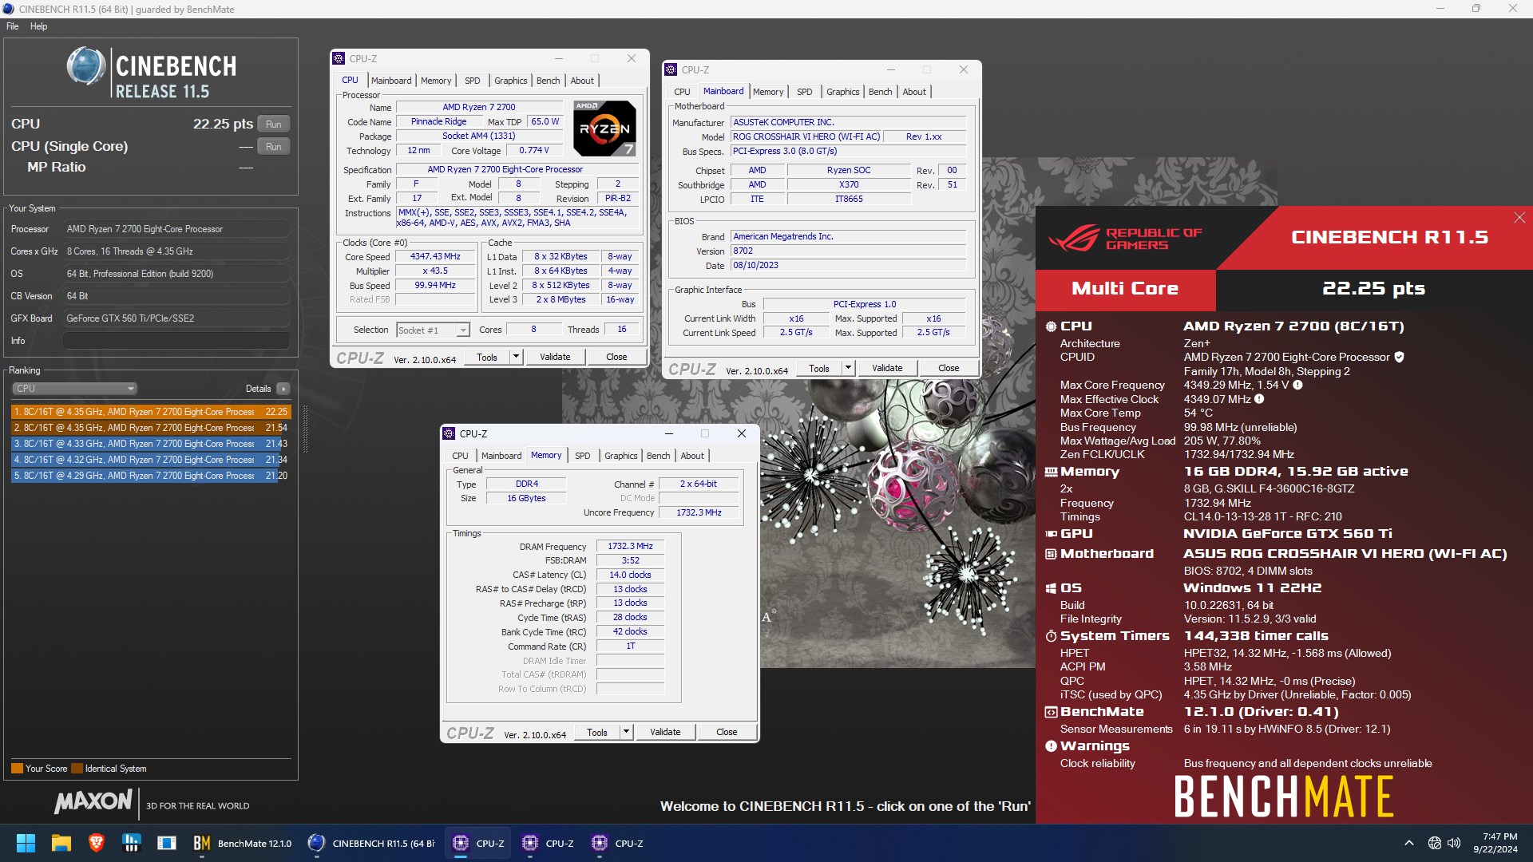The width and height of the screenshot is (1533, 862).
Task: Click info icon beside Max Core Frequency
Action: 1297,385
